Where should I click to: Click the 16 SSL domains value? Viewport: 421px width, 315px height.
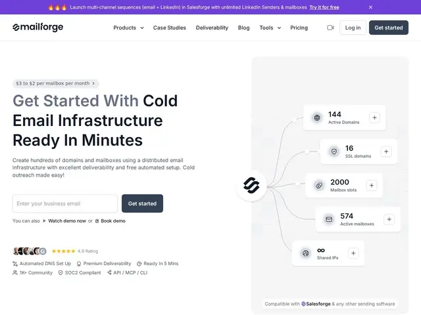[349, 148]
